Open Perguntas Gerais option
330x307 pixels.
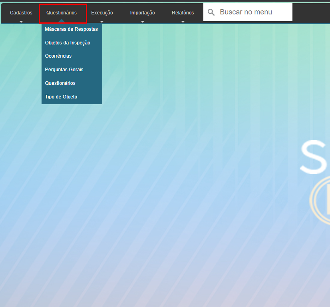[64, 70]
